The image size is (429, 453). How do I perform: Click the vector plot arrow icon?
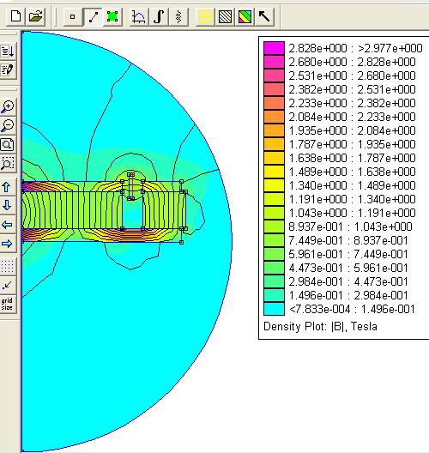[x=264, y=17]
